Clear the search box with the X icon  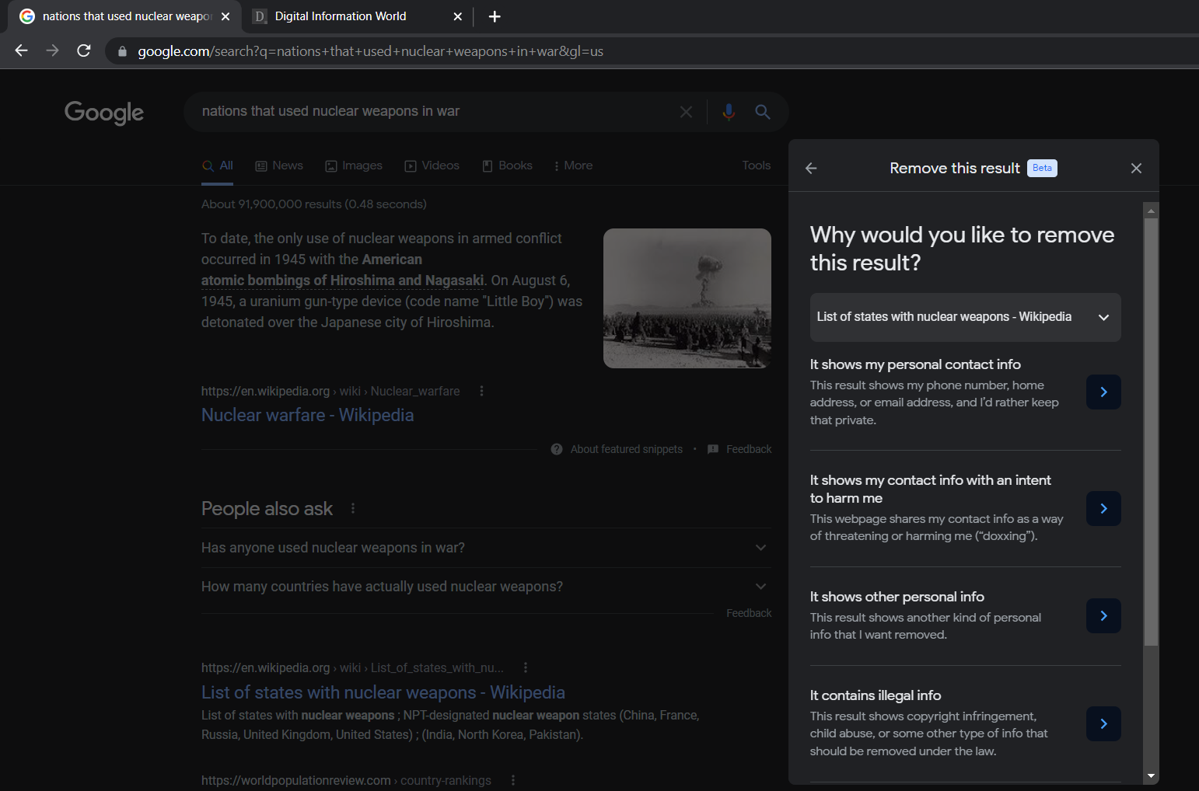tap(686, 112)
